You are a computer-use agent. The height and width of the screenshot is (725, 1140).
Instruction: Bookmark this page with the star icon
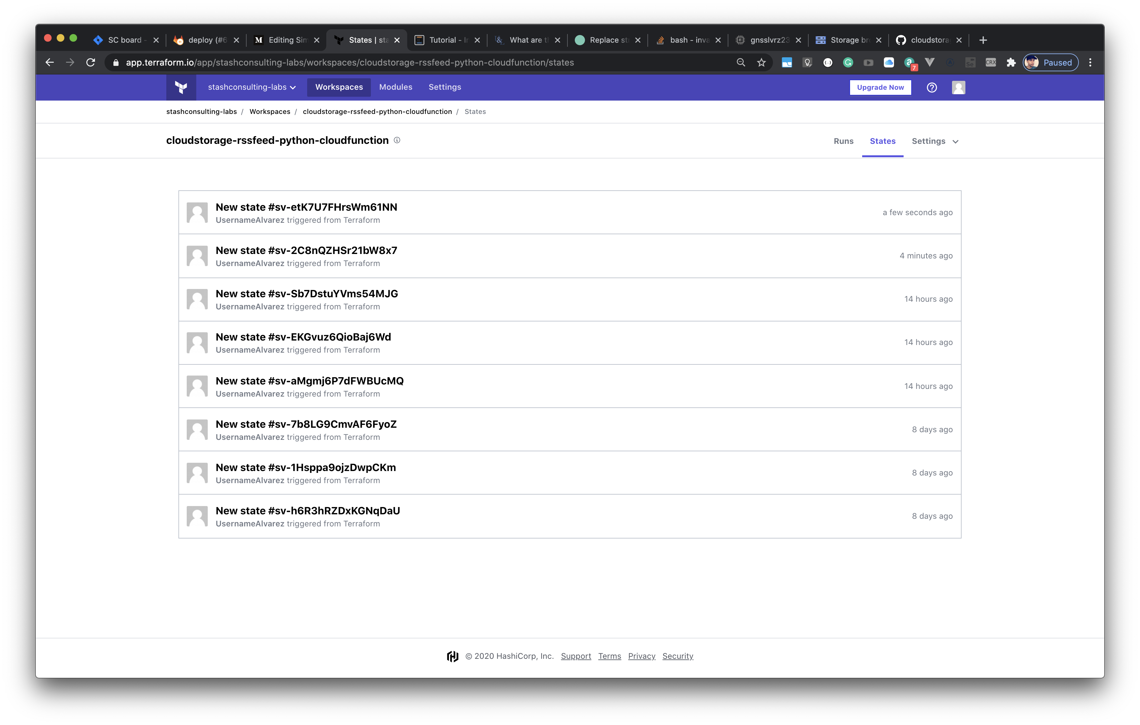point(761,62)
